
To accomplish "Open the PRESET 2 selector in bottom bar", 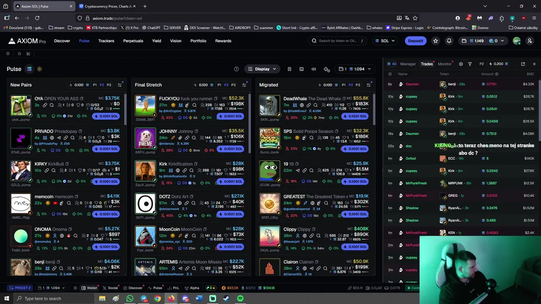I will [19, 288].
